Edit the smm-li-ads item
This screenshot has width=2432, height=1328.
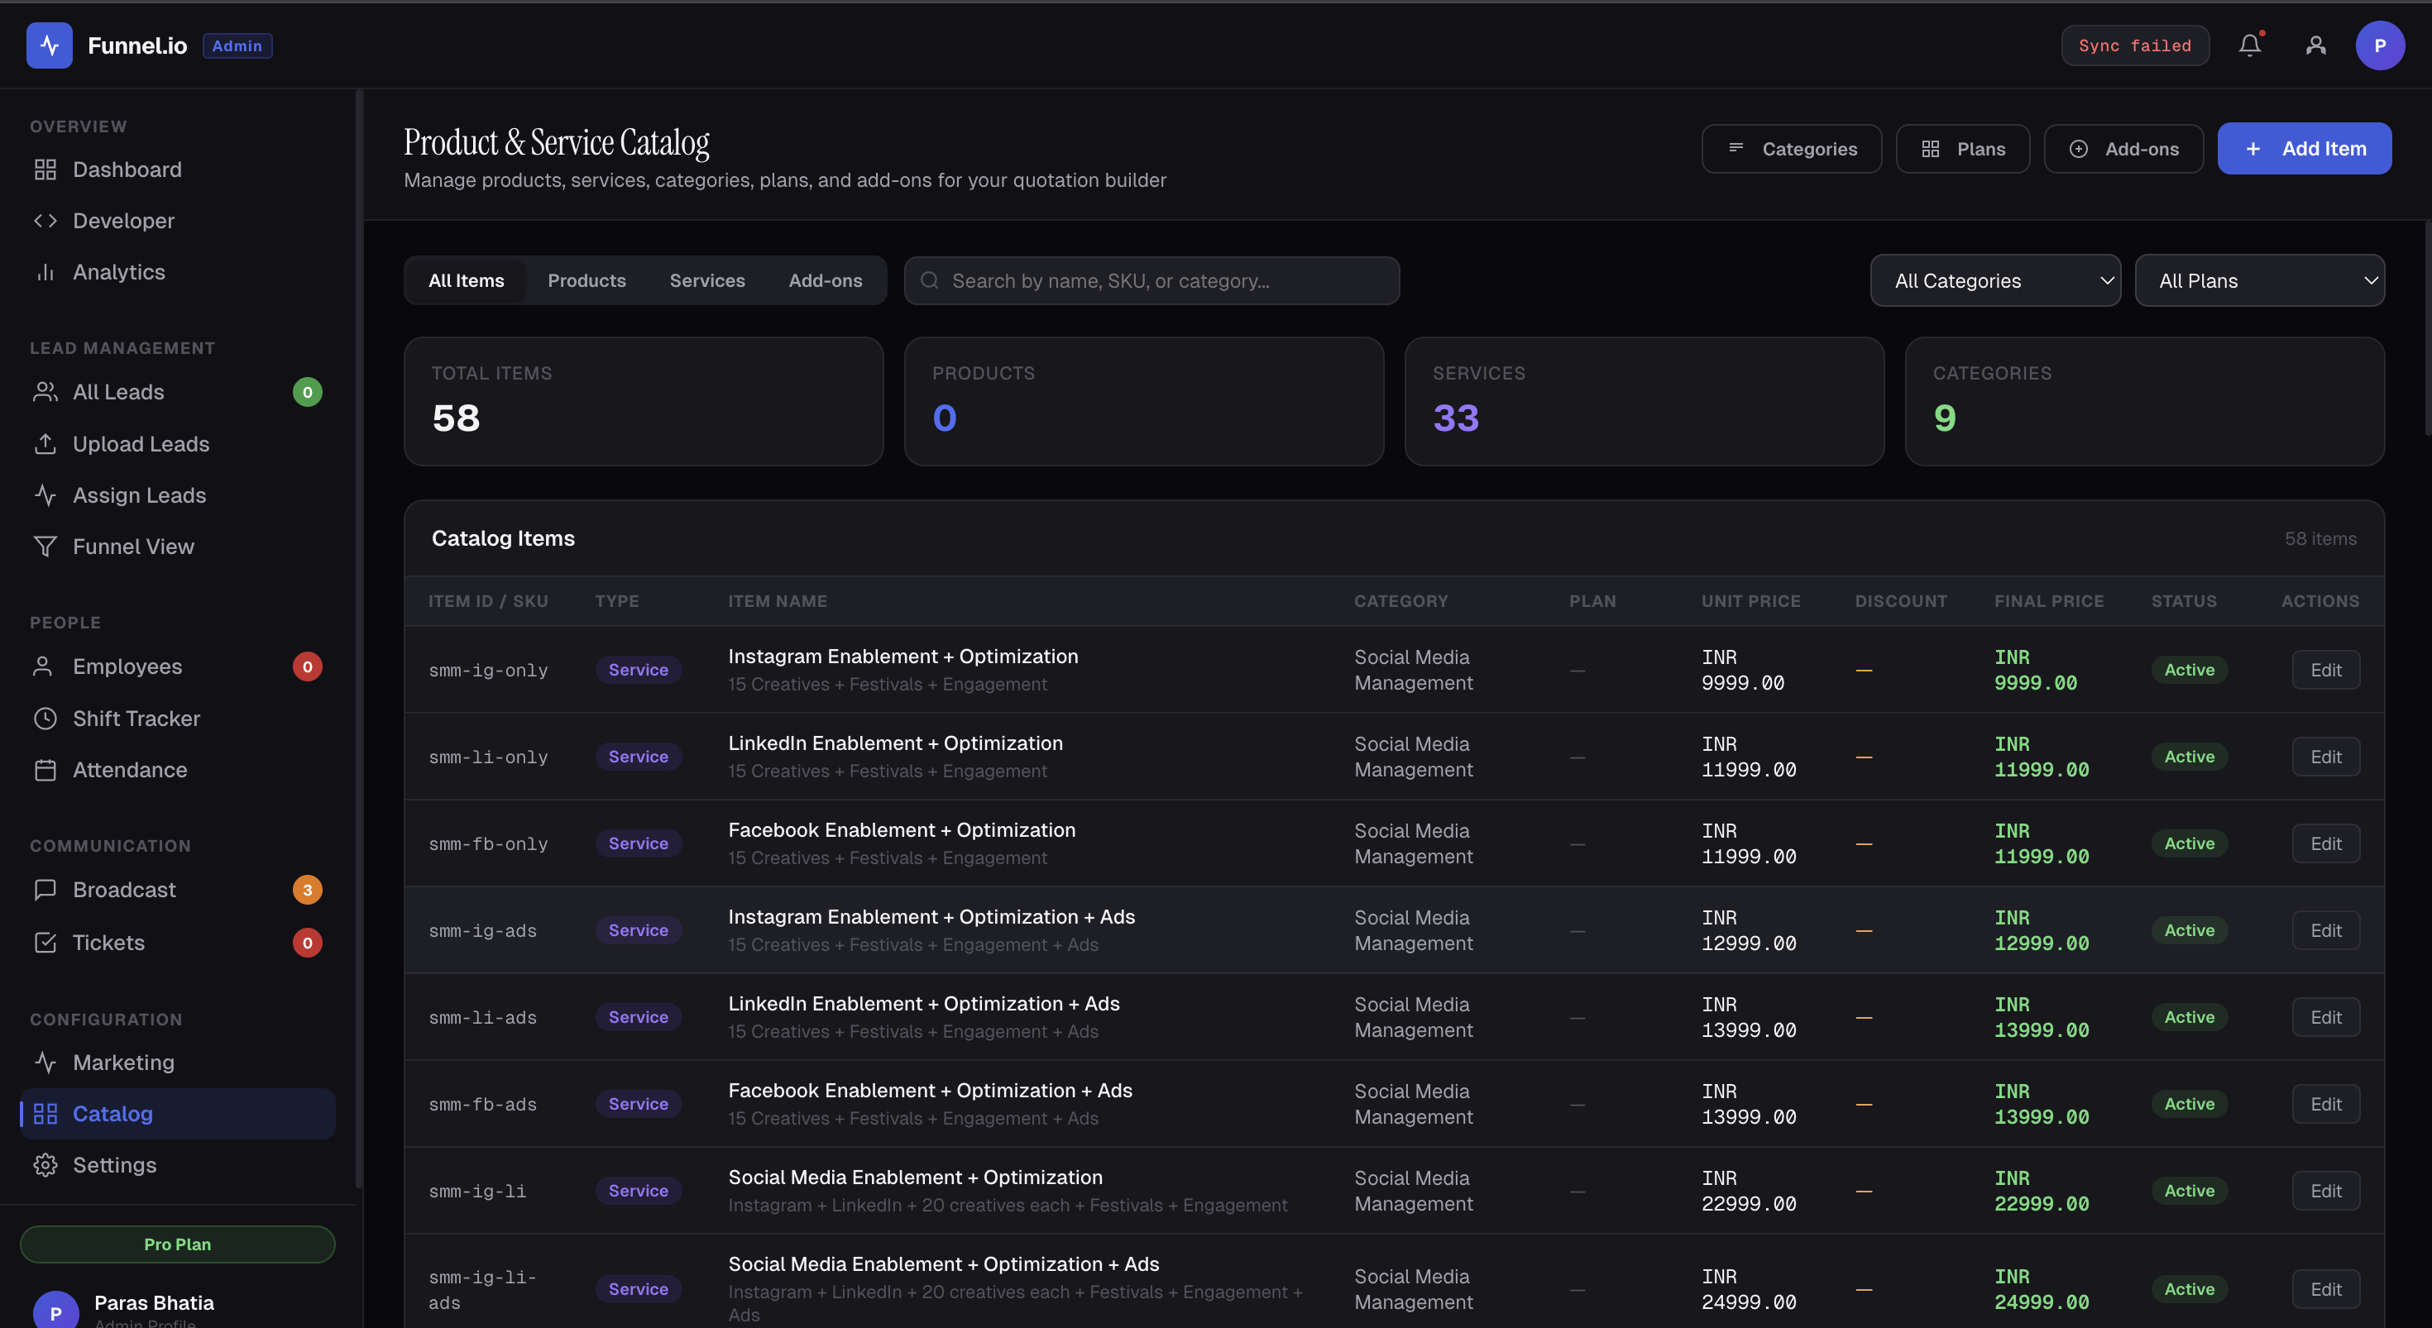pyautogui.click(x=2325, y=1016)
